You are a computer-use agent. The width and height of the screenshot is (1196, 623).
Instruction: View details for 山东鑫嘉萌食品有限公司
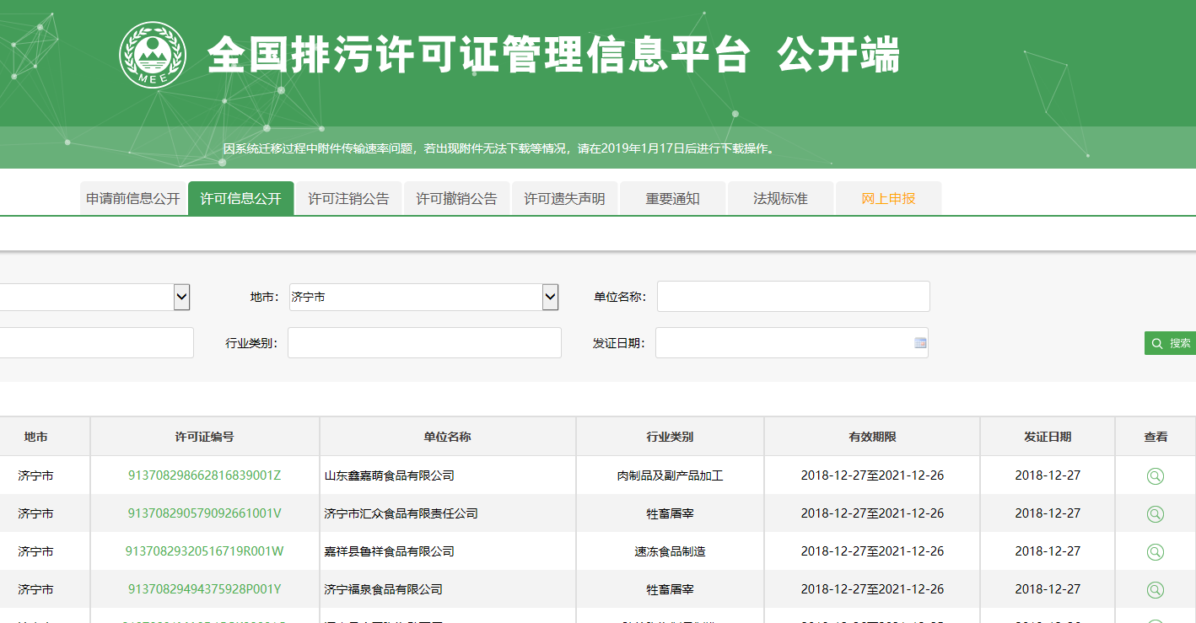coord(1155,476)
